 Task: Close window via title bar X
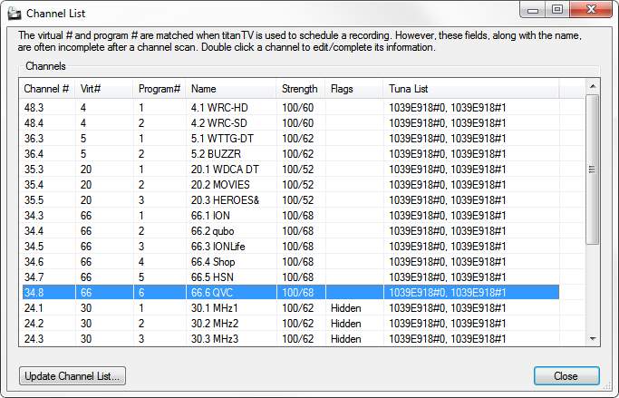tap(591, 9)
